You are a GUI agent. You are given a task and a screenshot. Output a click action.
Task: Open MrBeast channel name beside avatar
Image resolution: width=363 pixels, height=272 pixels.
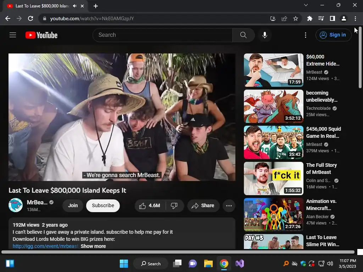[x=37, y=202]
